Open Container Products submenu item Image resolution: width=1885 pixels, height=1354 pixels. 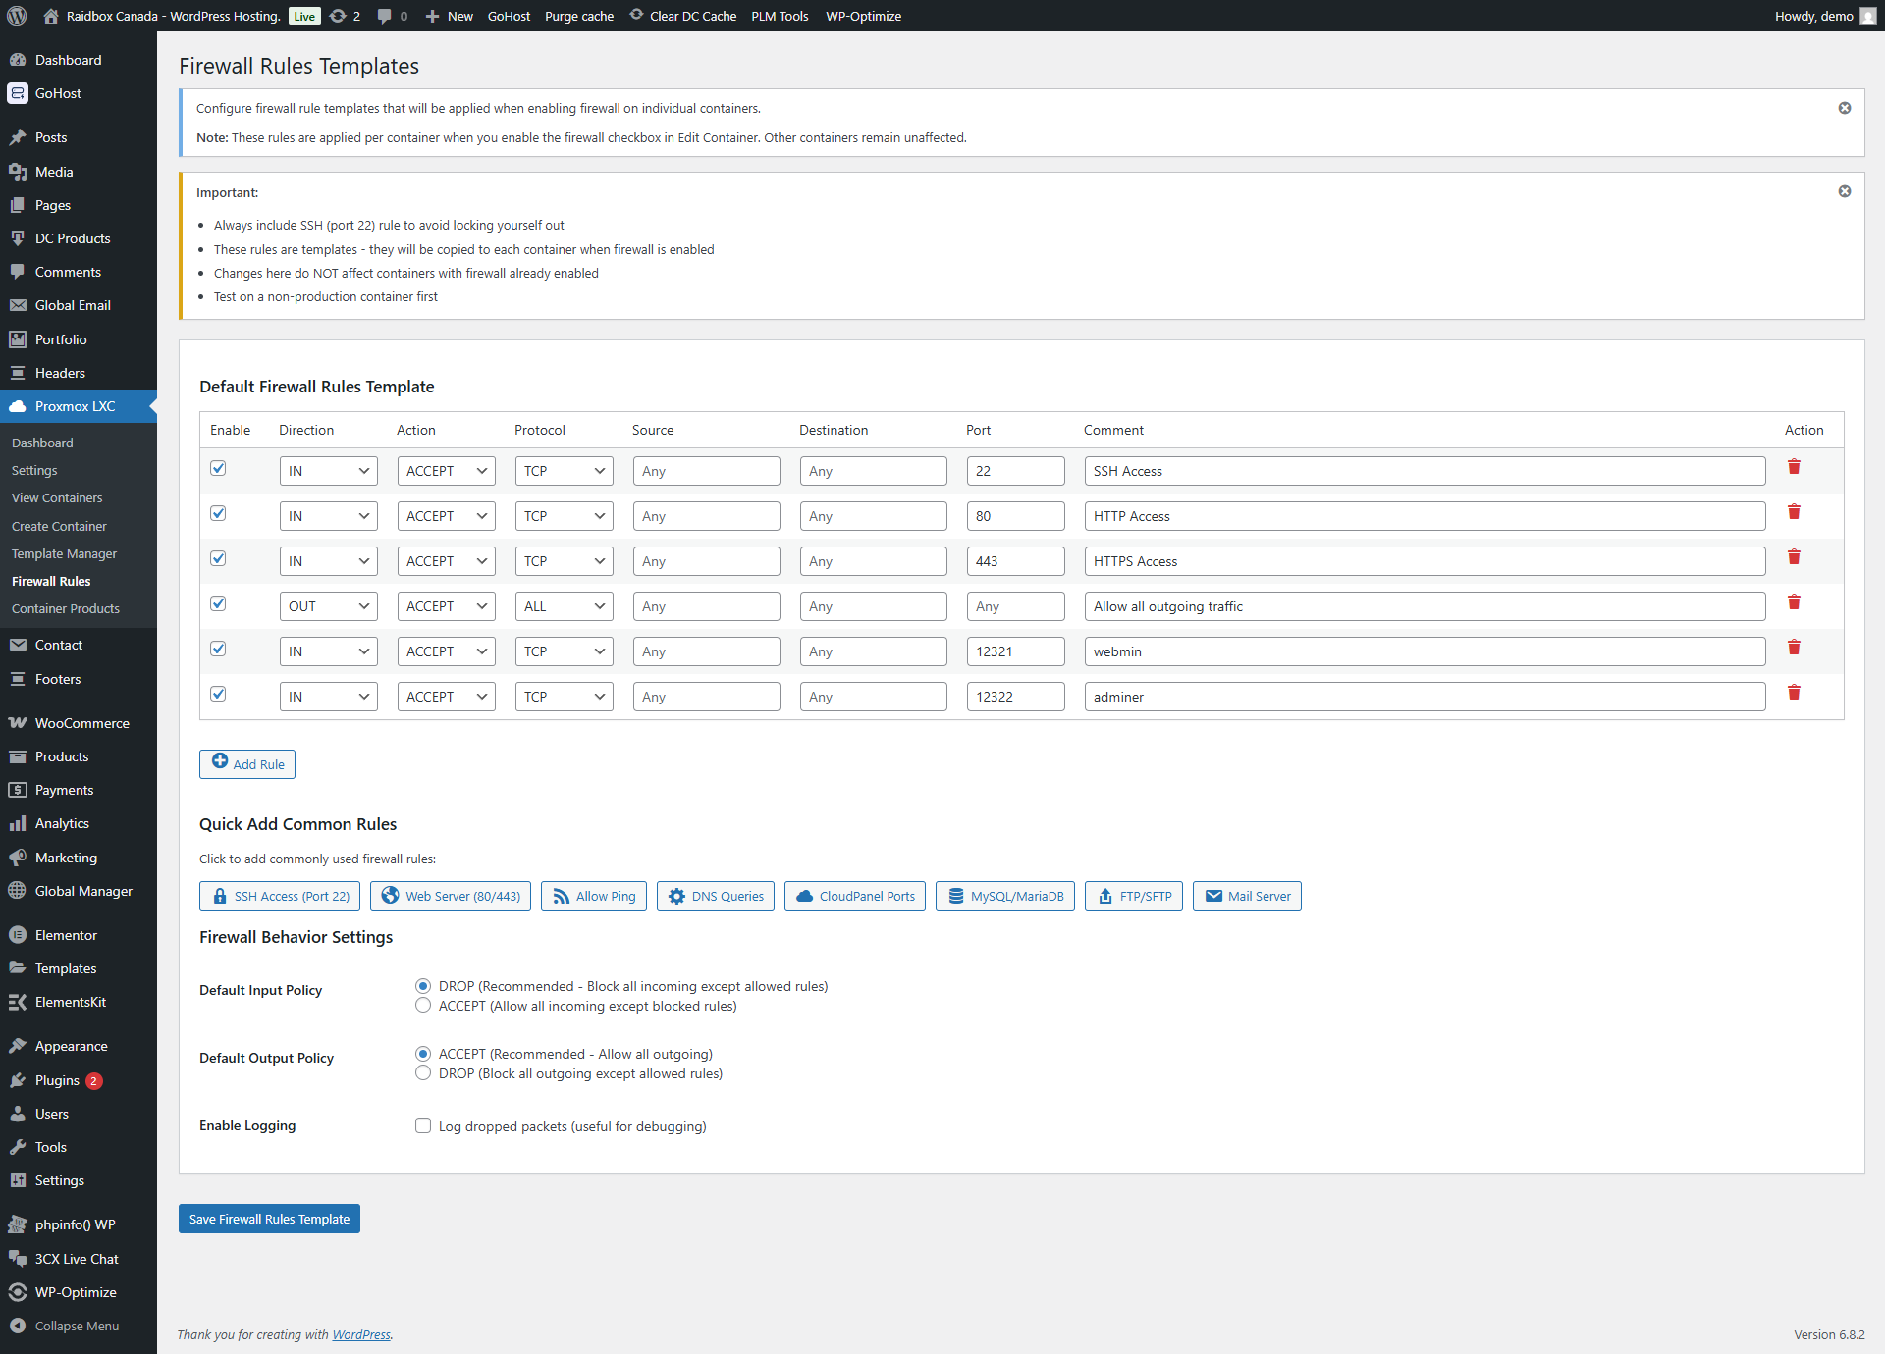[x=66, y=608]
